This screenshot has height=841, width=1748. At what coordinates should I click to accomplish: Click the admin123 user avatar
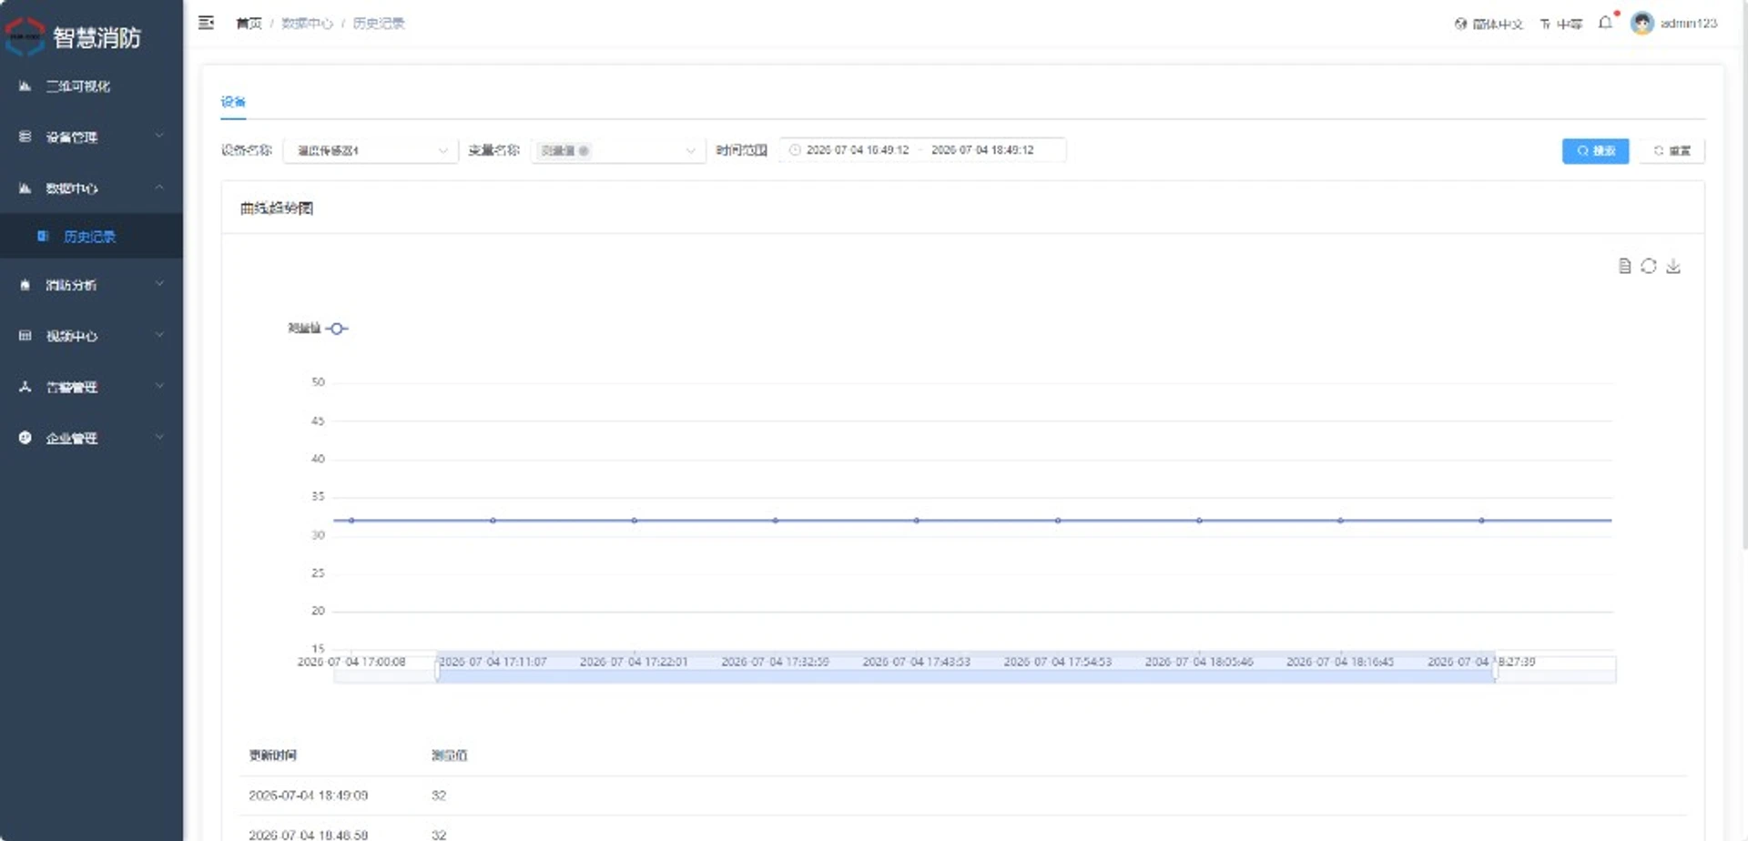[1642, 23]
